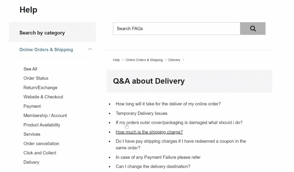Open the See All category link

pyautogui.click(x=30, y=69)
